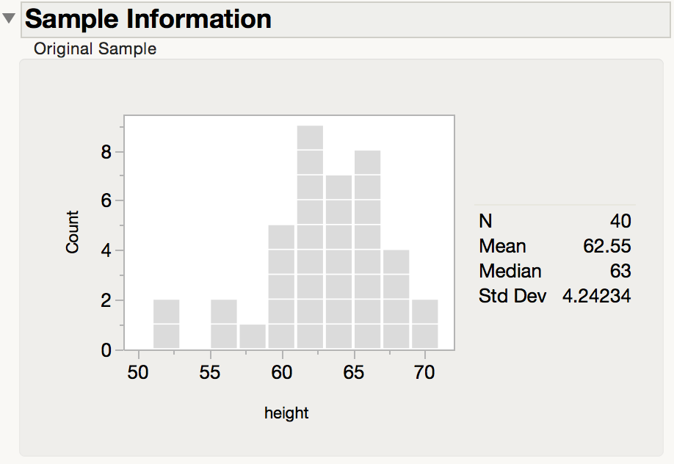Screen dimensions: 674x464
Task: Click the Sample Information header title
Action: click(x=148, y=19)
